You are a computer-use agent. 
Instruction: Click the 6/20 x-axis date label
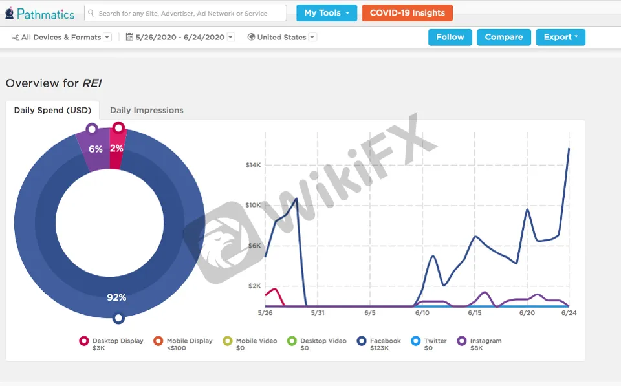[x=527, y=313]
